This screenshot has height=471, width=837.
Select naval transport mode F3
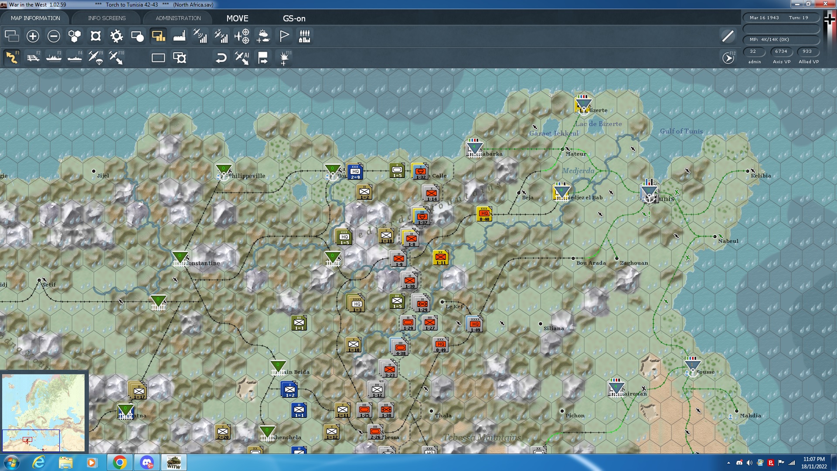coord(54,58)
